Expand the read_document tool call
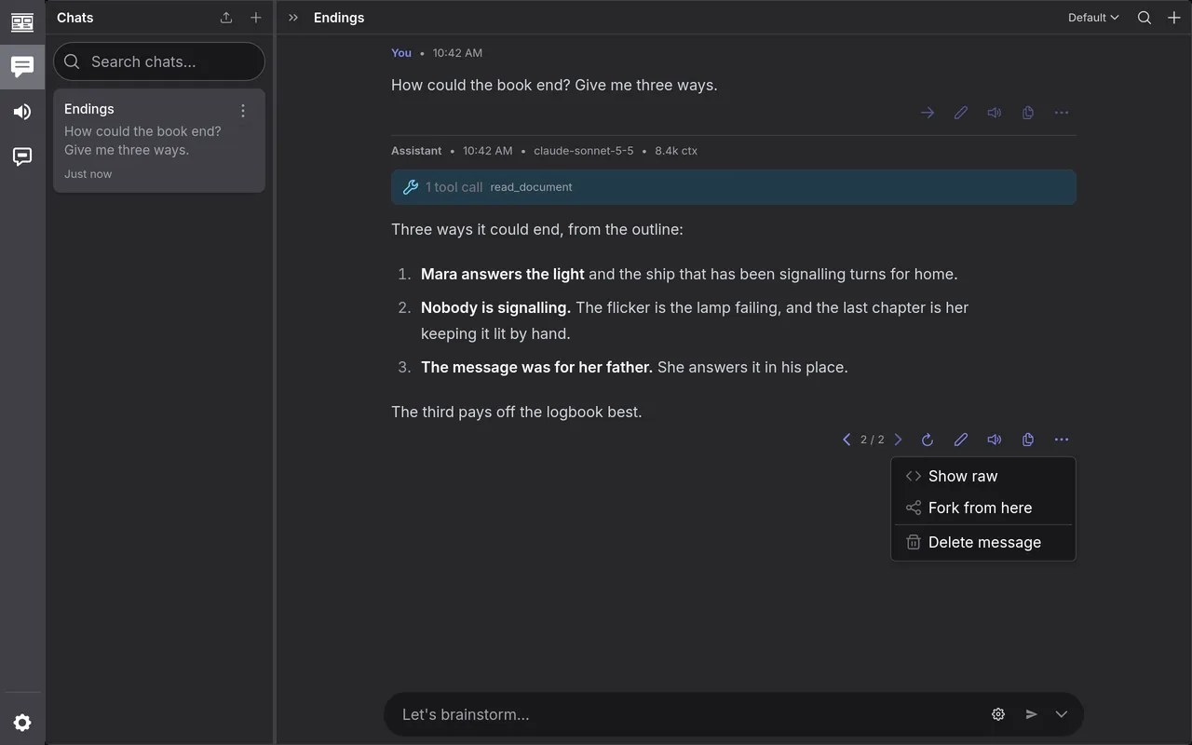Viewport: 1192px width, 745px height. pyautogui.click(x=734, y=187)
